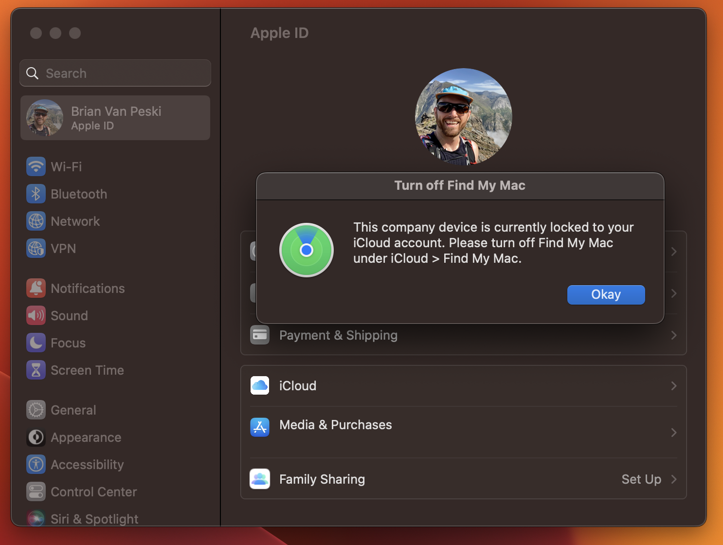The width and height of the screenshot is (723, 545).
Task: Expand the iCloud row chevron
Action: pos(674,386)
